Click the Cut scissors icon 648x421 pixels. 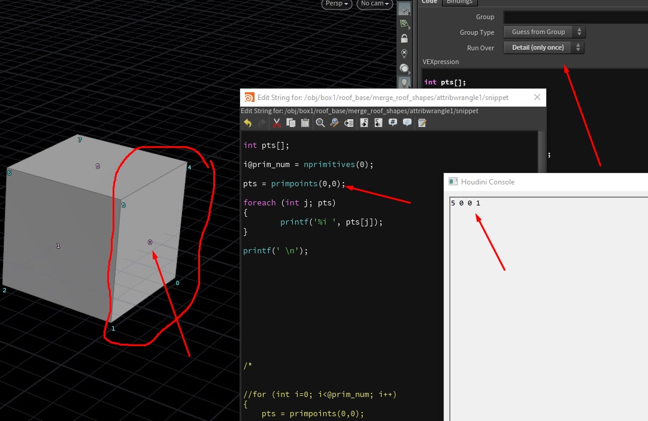[277, 123]
